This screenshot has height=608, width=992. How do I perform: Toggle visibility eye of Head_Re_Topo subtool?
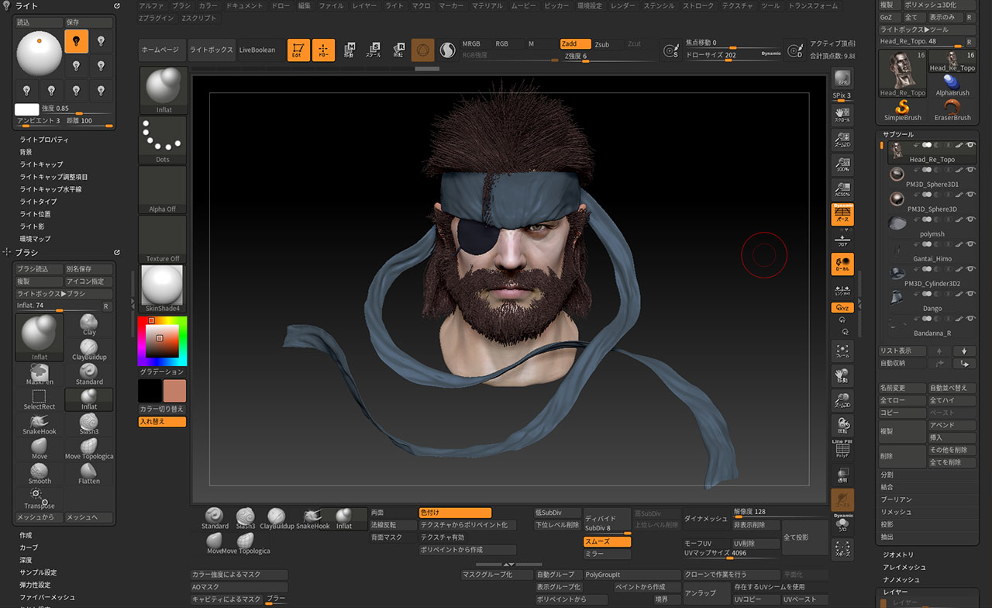point(970,145)
